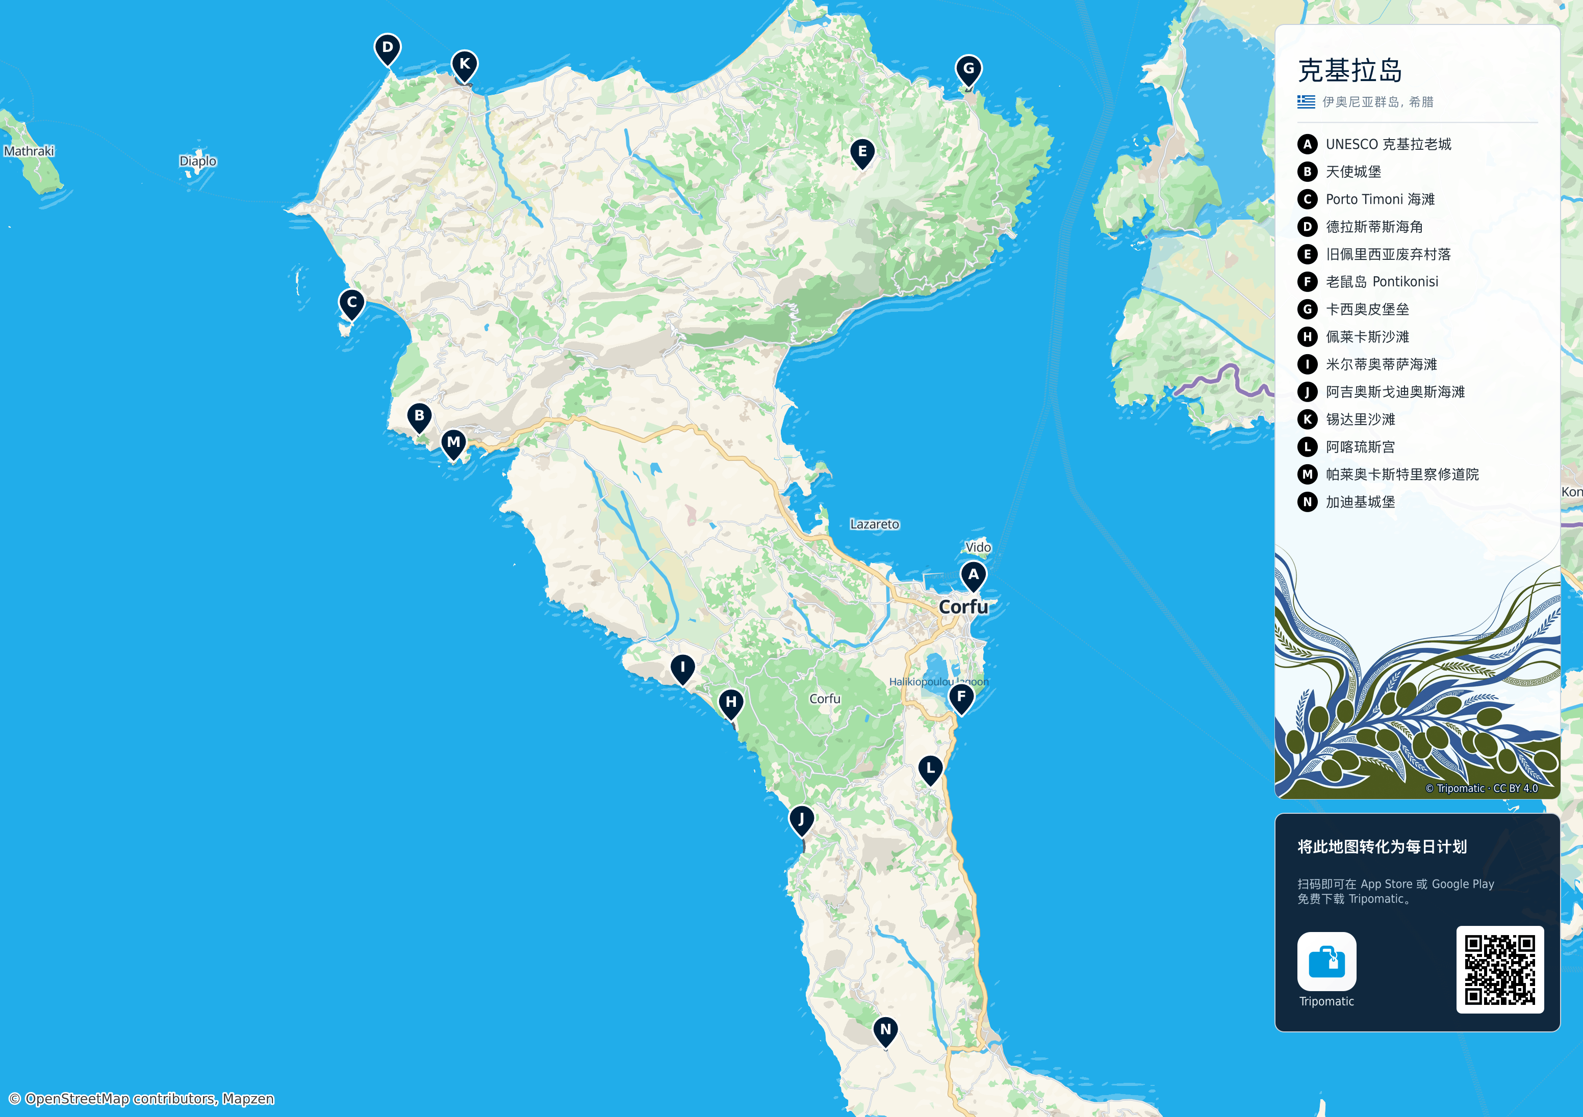Click the Tripomatic suitcase app icon
This screenshot has height=1117, width=1583.
tap(1326, 961)
